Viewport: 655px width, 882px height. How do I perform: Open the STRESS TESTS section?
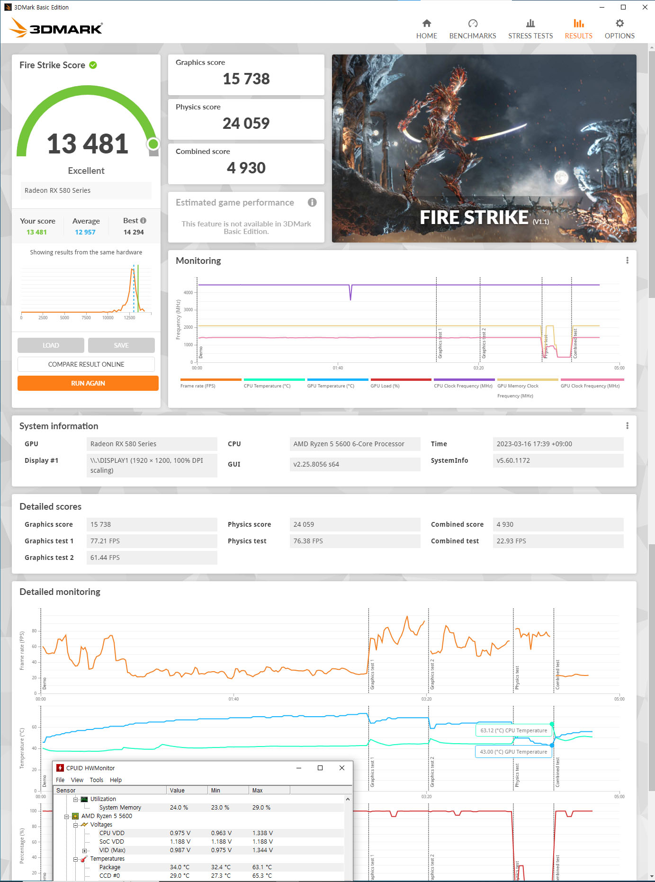coord(530,29)
